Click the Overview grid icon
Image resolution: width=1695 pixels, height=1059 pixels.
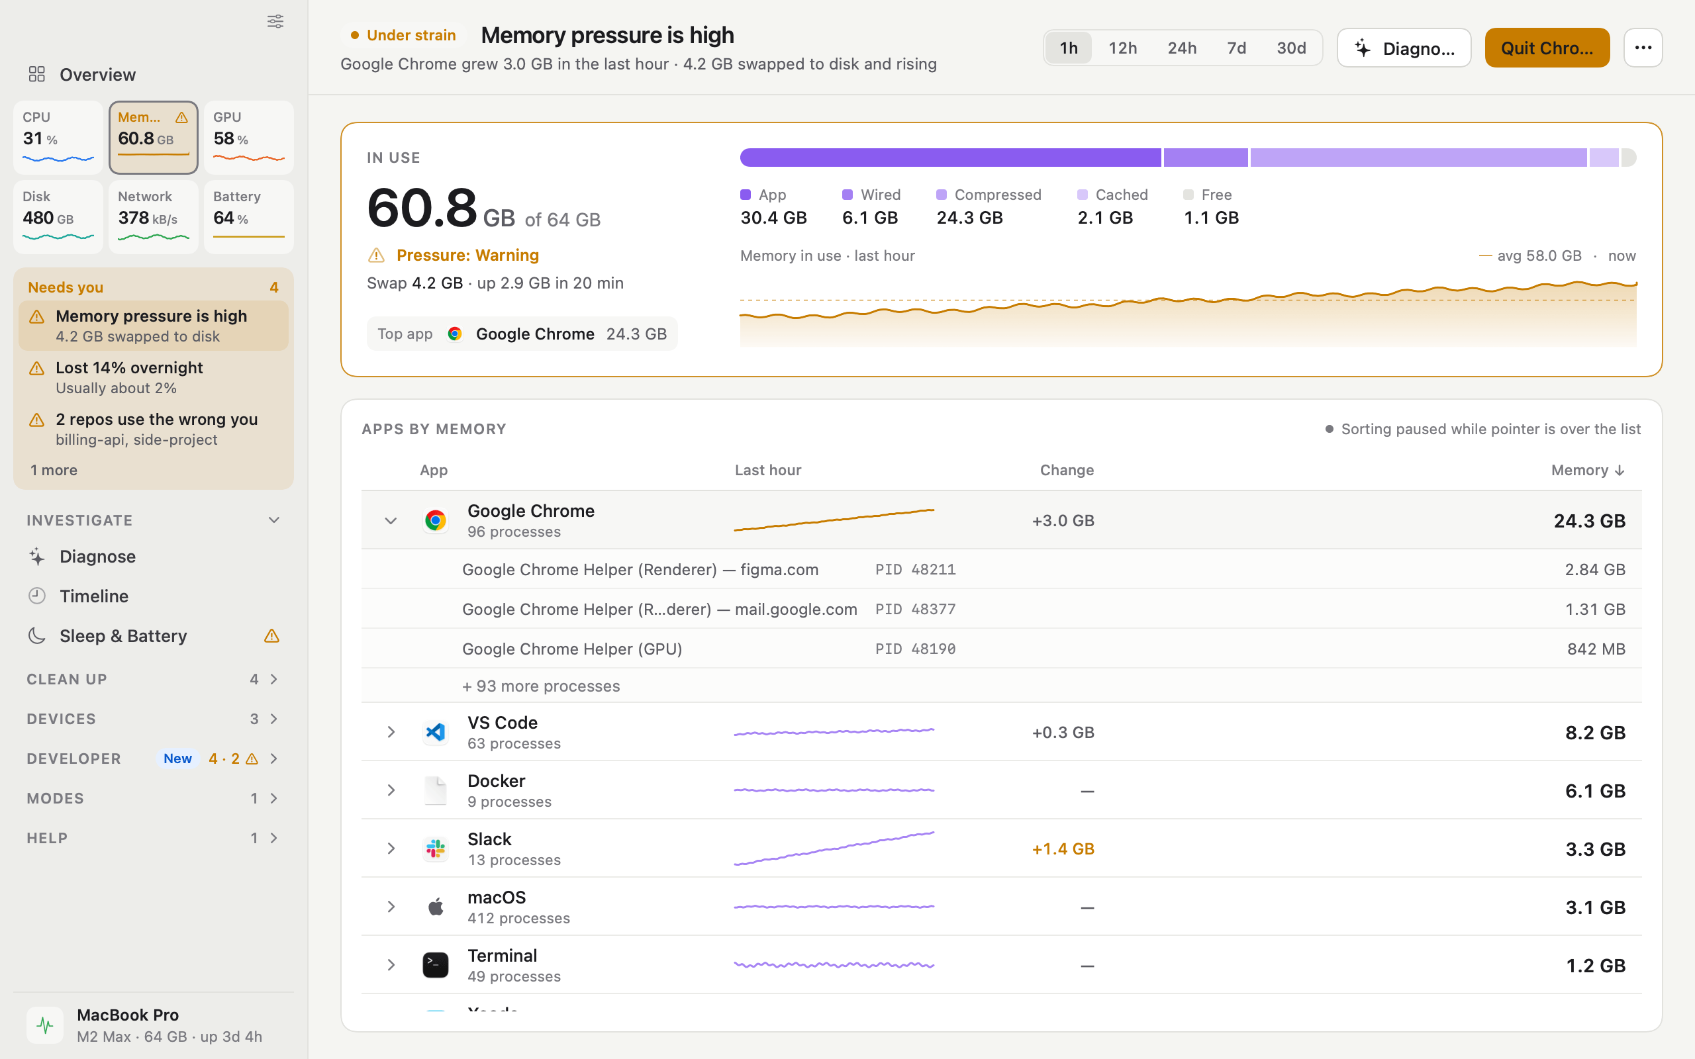pyautogui.click(x=36, y=74)
